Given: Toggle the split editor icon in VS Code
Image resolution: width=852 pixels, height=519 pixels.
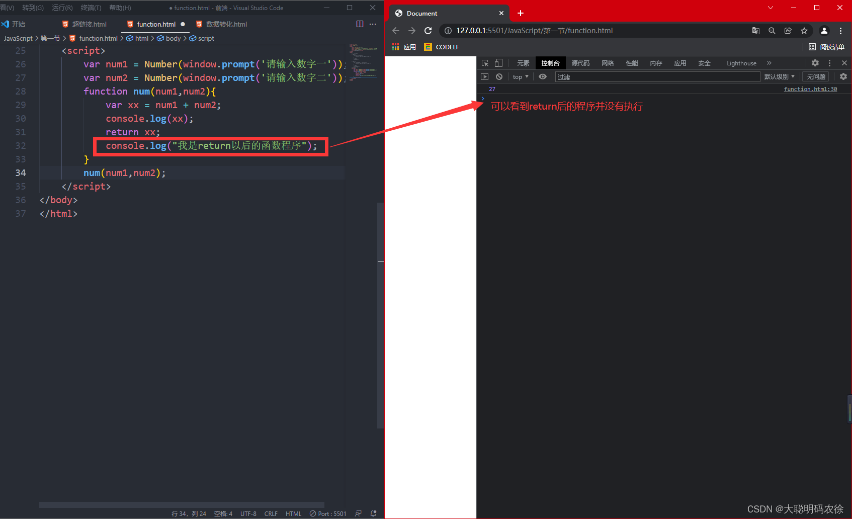Looking at the screenshot, I should point(360,24).
